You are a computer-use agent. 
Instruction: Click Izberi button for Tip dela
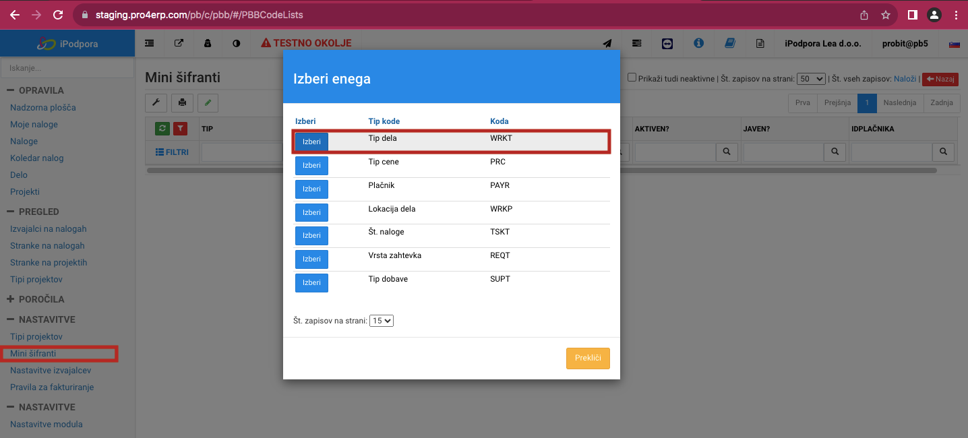click(x=311, y=142)
